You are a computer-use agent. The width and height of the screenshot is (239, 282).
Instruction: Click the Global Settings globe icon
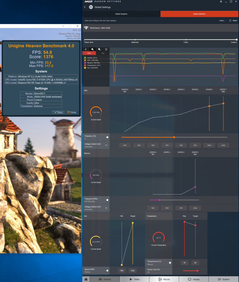91,7
